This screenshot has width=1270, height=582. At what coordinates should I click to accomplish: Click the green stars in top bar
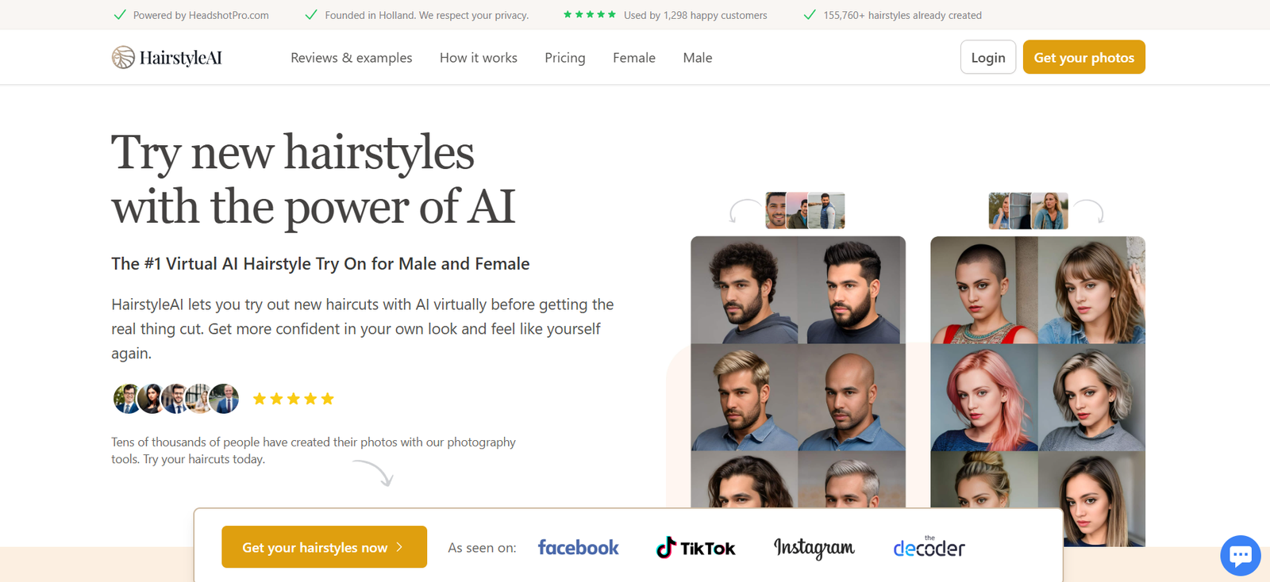tap(589, 15)
